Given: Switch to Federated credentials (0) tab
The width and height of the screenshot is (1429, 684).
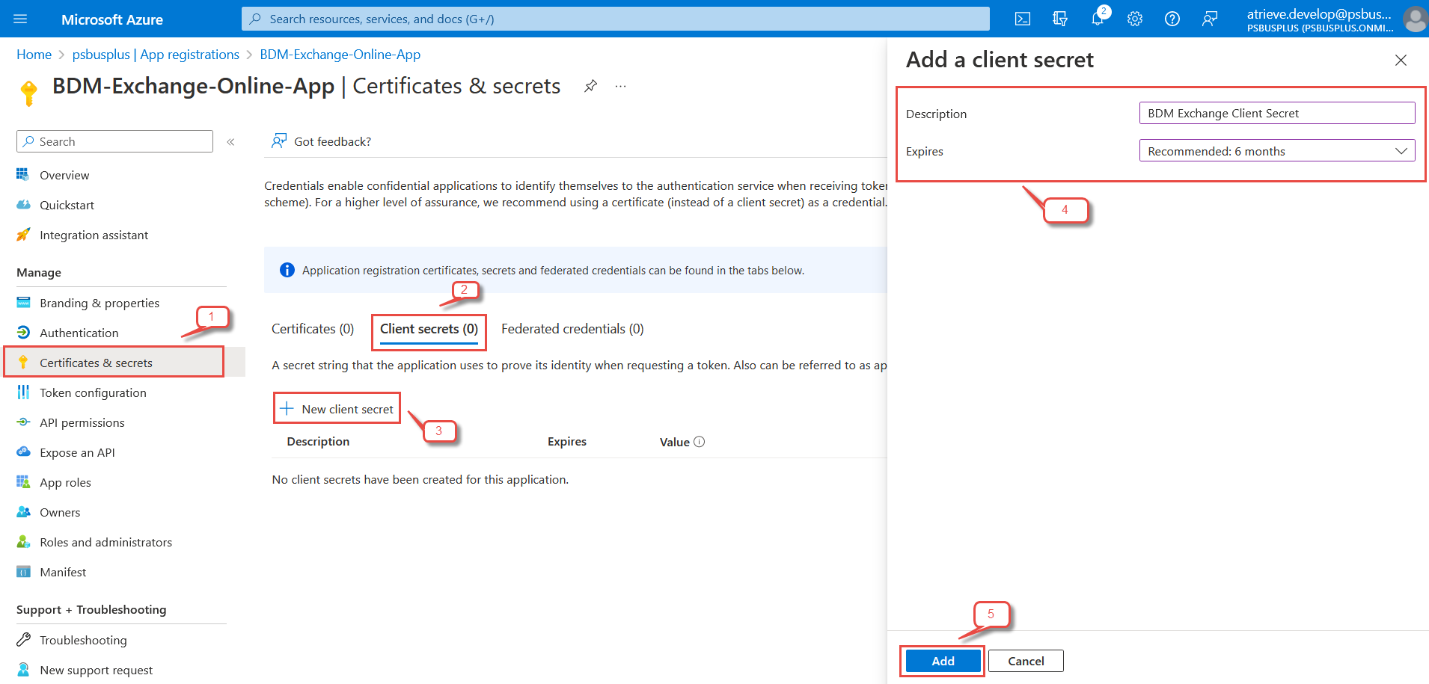Looking at the screenshot, I should [x=572, y=329].
